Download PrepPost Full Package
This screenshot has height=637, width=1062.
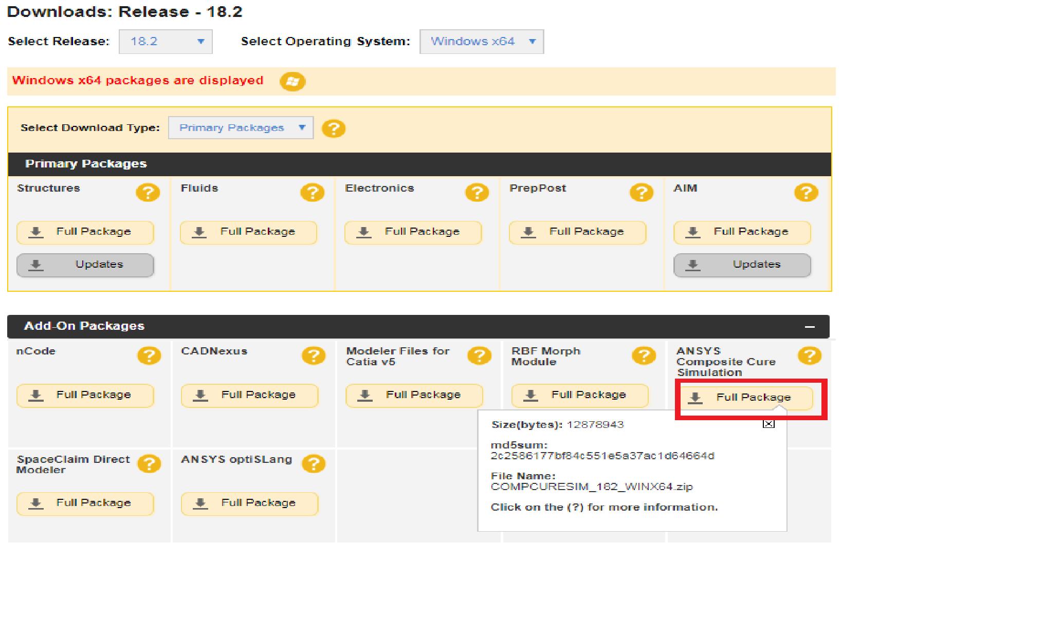click(x=578, y=232)
